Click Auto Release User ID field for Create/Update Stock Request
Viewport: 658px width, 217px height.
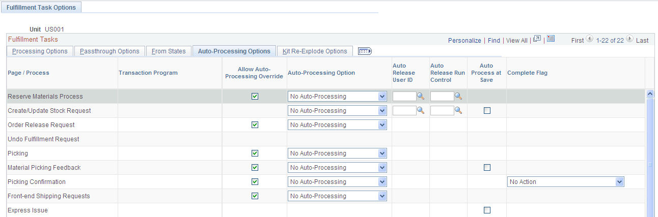[x=404, y=110]
